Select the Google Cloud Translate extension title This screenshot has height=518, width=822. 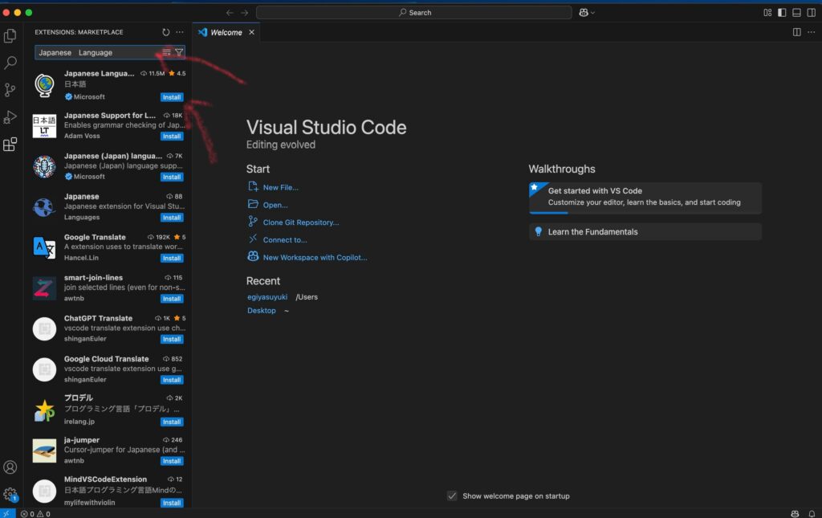(107, 359)
